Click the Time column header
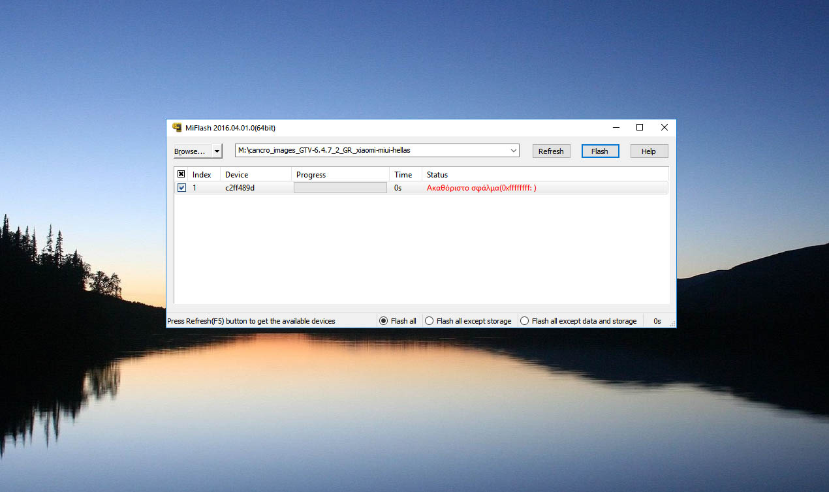The width and height of the screenshot is (829, 492). coord(405,174)
